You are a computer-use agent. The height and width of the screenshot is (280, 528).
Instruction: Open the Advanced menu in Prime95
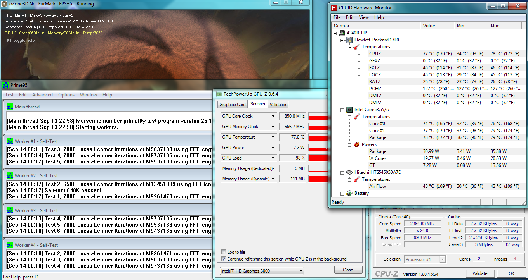click(x=42, y=95)
